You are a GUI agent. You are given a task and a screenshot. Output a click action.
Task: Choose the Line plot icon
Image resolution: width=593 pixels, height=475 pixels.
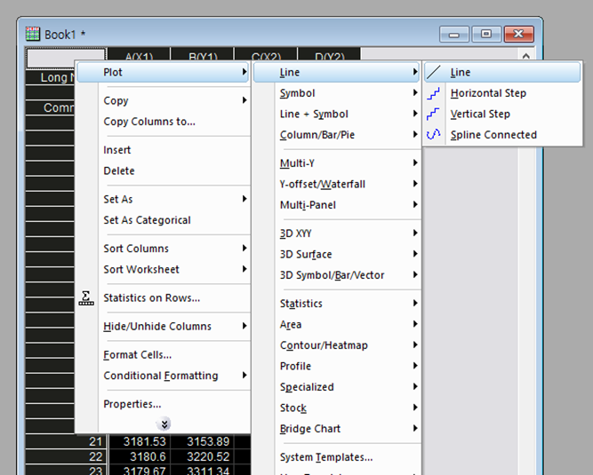433,72
